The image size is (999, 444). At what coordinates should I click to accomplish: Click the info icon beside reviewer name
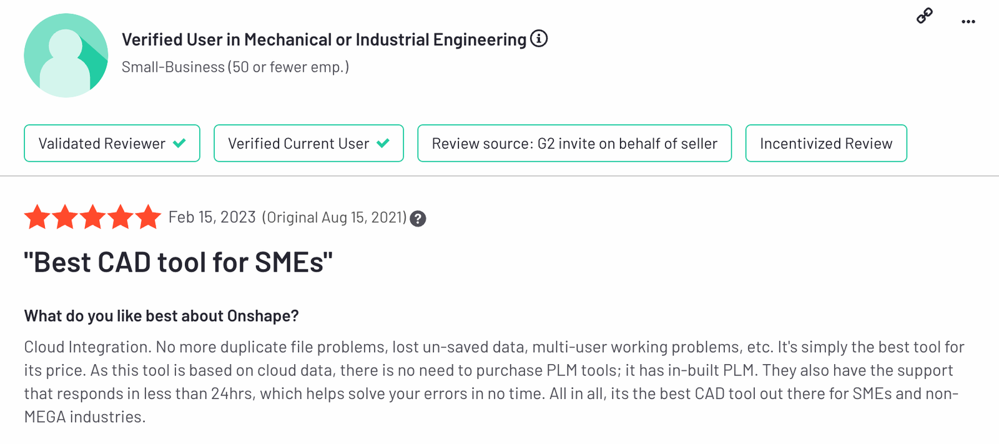[539, 39]
